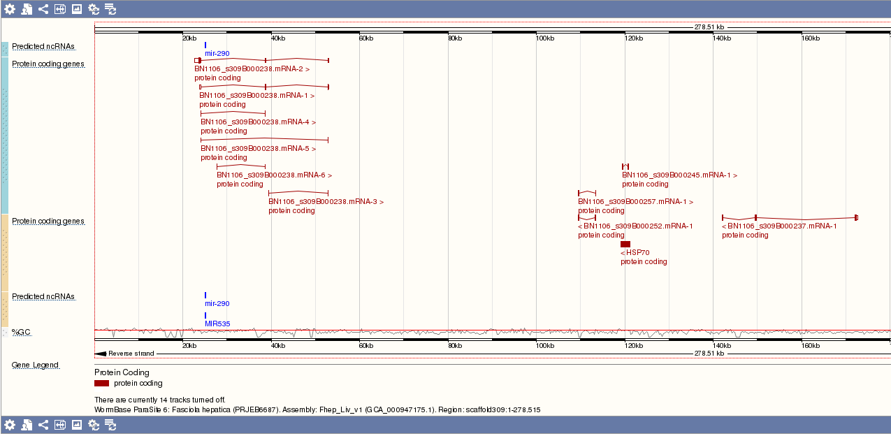Viewport: 891px width, 436px height.
Task: Click the share icon in top toolbar
Action: point(43,9)
